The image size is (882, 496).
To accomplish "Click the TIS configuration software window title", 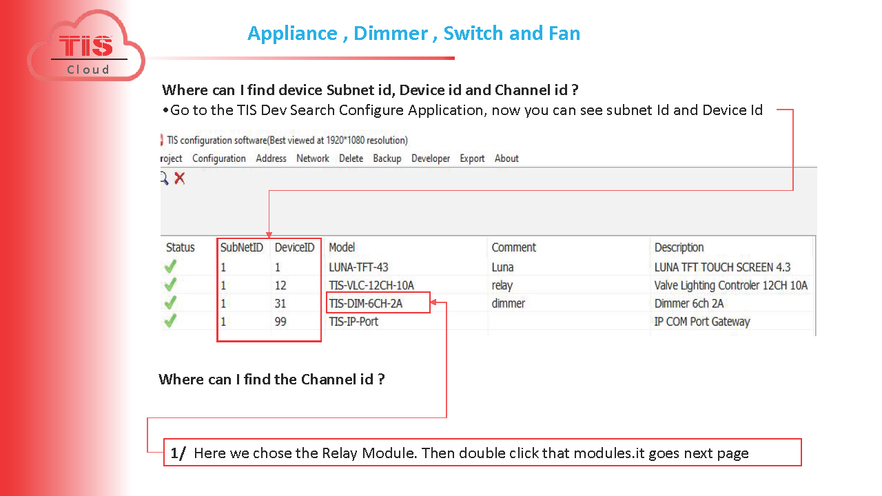I will click(x=287, y=140).
